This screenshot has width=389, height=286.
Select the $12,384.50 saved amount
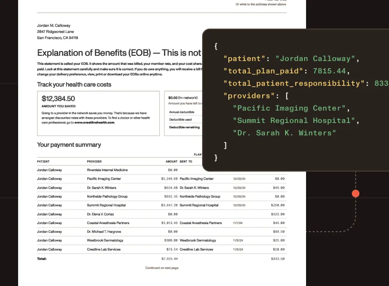[58, 99]
